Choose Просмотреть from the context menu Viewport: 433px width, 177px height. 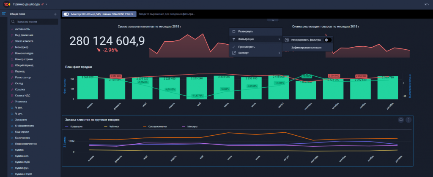[x=247, y=46]
